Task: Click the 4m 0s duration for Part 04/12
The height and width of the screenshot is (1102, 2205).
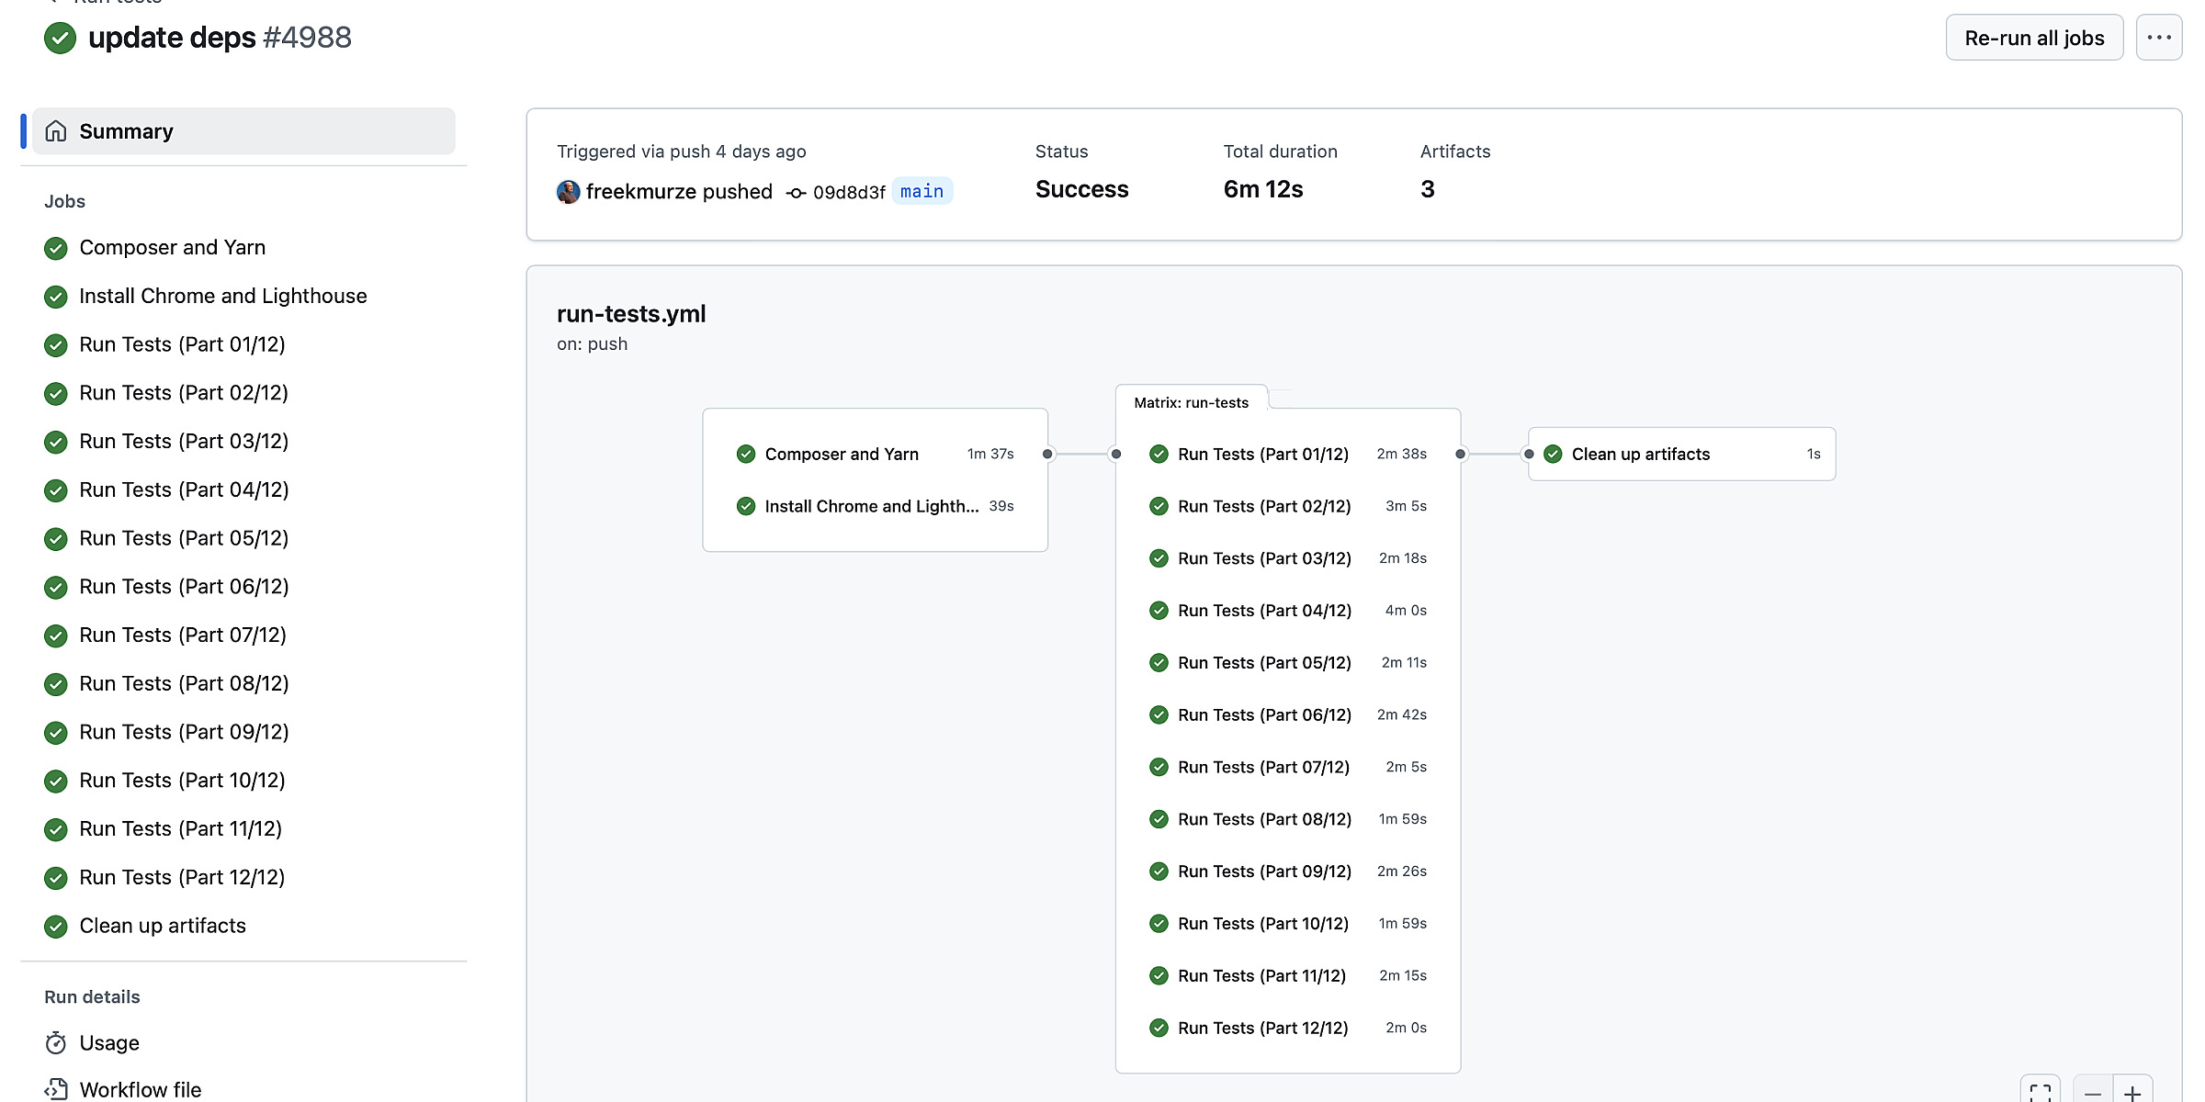Action: (1406, 611)
